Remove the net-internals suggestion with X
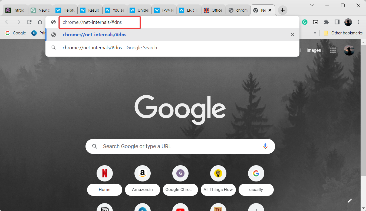The height and width of the screenshot is (211, 366). coord(292,35)
